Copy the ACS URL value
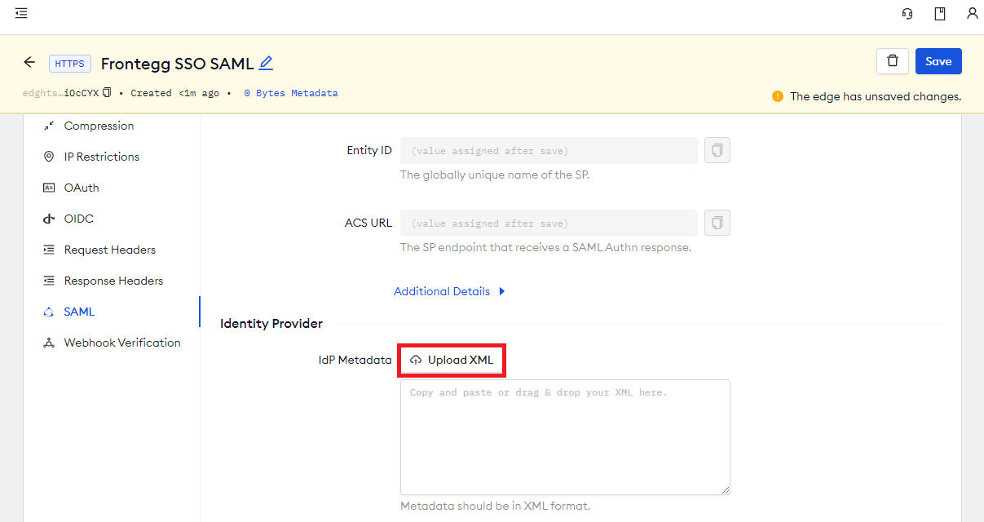Image resolution: width=984 pixels, height=522 pixels. (x=717, y=222)
